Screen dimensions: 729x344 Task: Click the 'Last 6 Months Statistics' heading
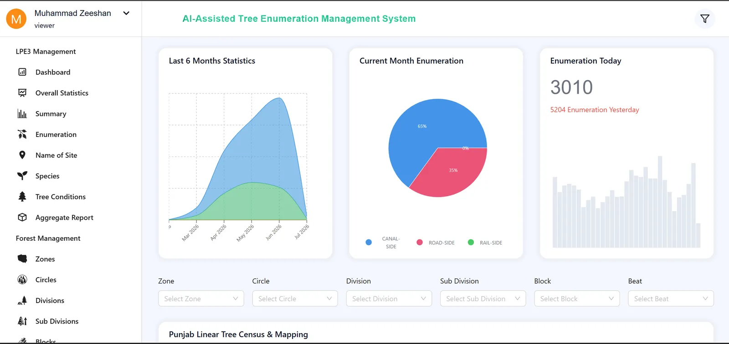tap(212, 61)
